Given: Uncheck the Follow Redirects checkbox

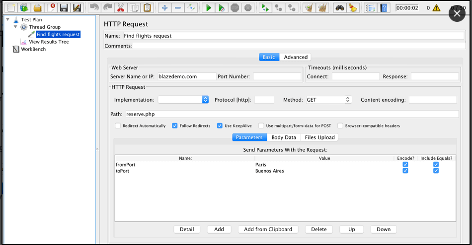Looking at the screenshot, I should [175, 126].
